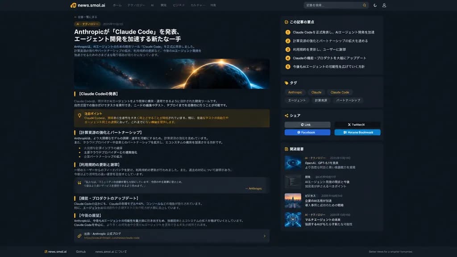This screenshot has width=457, height=257.
Task: Open the Anthropic official blog source URL
Action: [112, 238]
